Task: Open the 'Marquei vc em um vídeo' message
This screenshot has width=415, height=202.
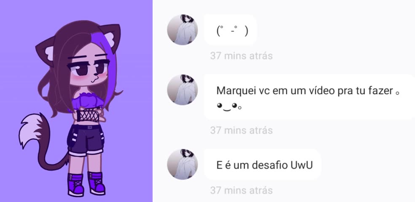Action: [310, 97]
